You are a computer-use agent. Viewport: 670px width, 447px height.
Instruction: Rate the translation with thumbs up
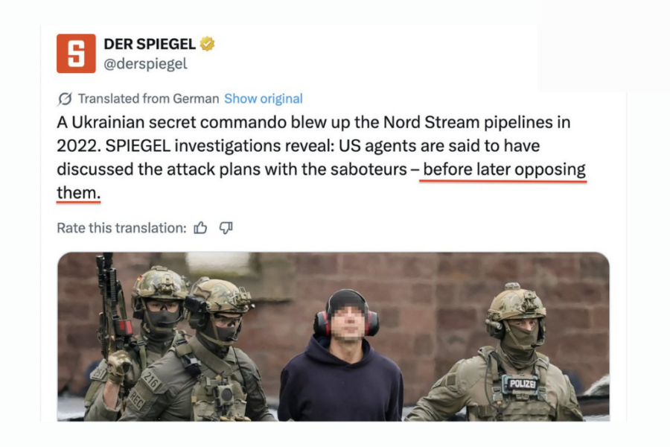[200, 228]
